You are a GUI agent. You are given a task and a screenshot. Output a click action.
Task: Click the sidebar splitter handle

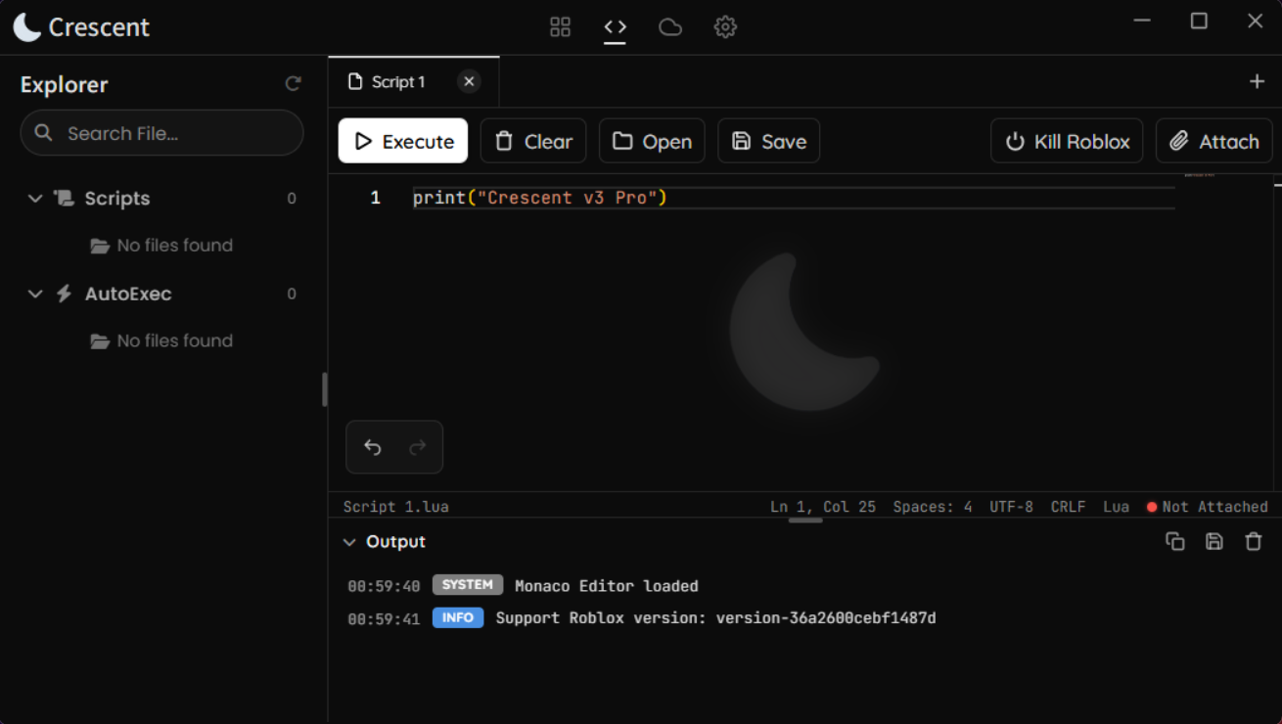click(x=325, y=389)
